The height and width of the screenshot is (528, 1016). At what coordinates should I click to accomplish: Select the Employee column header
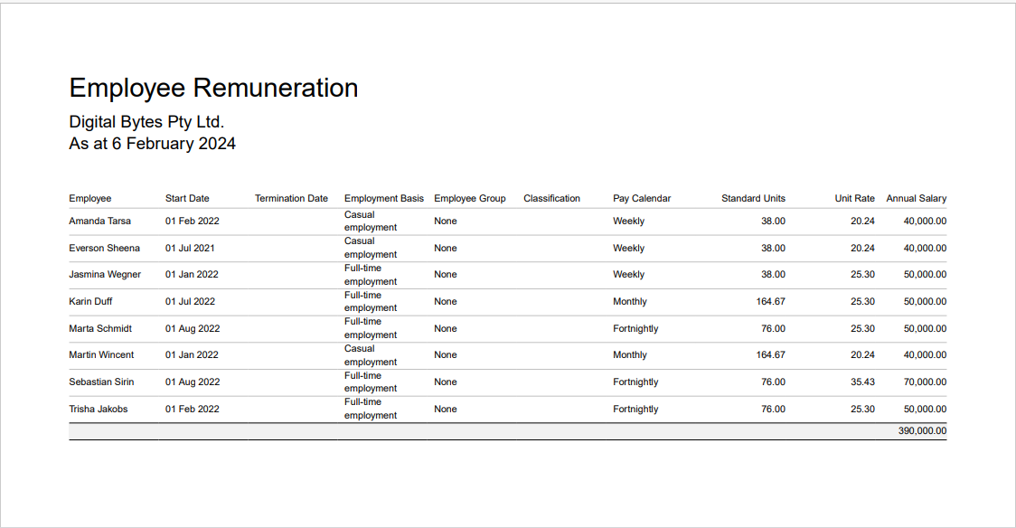coord(90,199)
